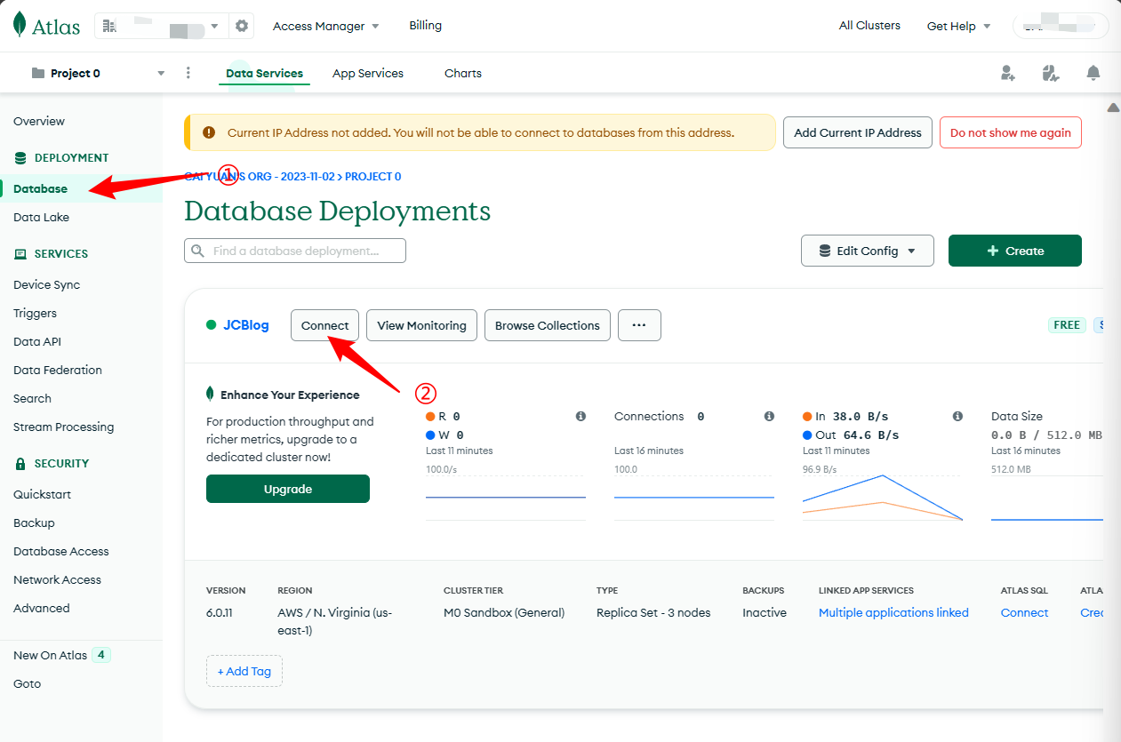1121x742 pixels.
Task: Click the Add Tag button
Action: pos(244,671)
